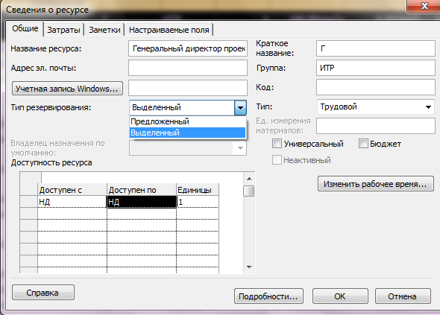
Task: Open the Затраты tab
Action: point(63,30)
